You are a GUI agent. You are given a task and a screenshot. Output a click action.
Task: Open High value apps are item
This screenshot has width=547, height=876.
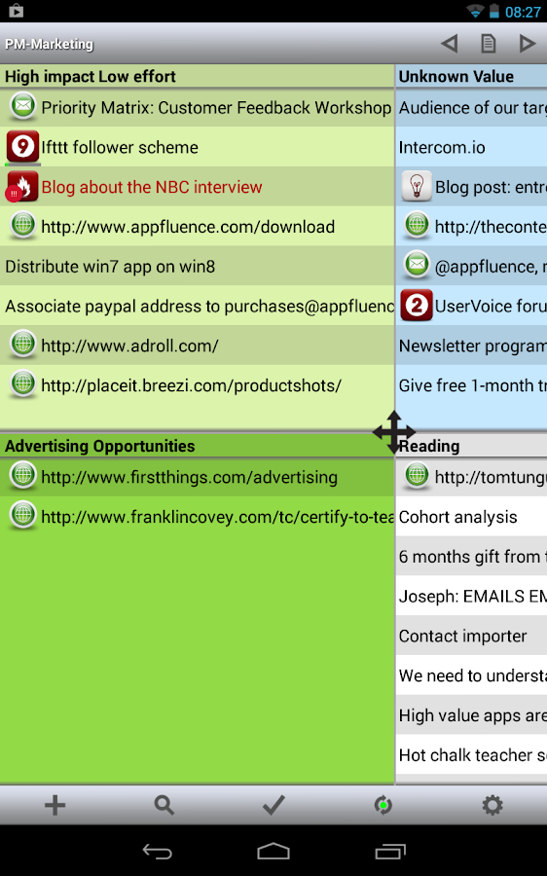pyautogui.click(x=472, y=715)
